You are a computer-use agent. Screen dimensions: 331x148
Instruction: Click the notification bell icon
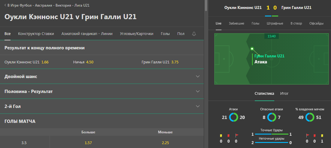tap(194, 33)
